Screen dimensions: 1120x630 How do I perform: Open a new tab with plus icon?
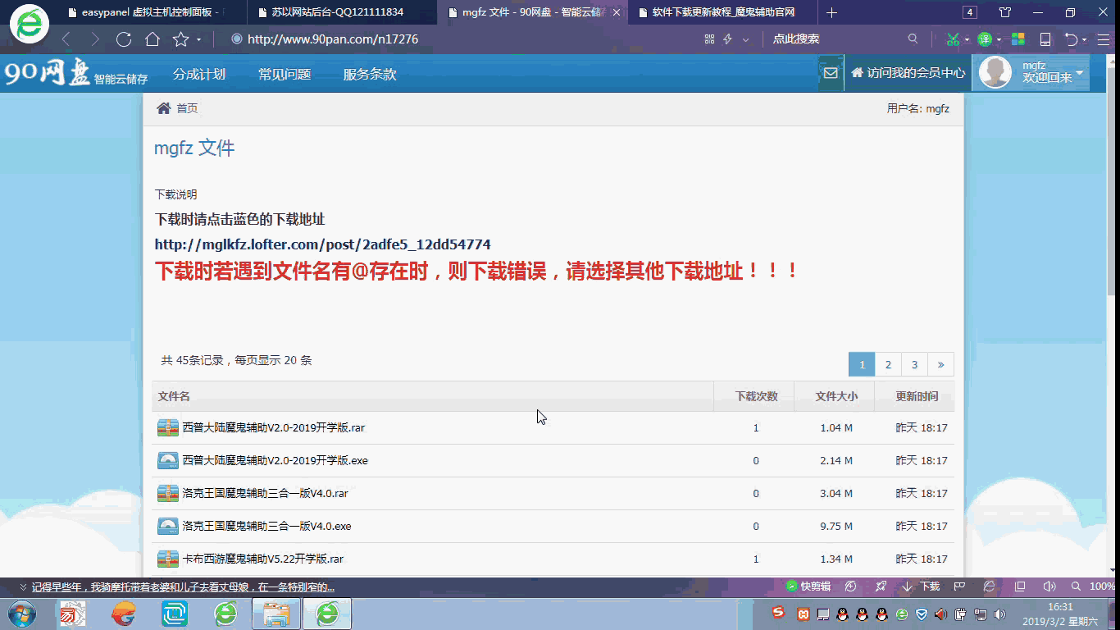[831, 12]
